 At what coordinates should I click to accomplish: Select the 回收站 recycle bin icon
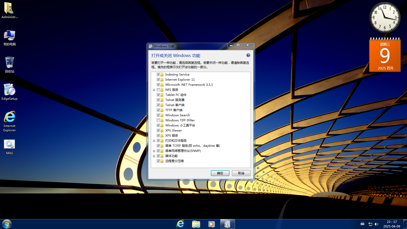pos(10,65)
